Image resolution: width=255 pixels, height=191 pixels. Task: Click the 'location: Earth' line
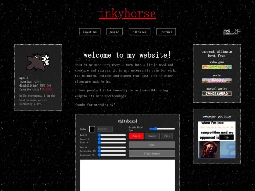pyautogui.click(x=30, y=82)
